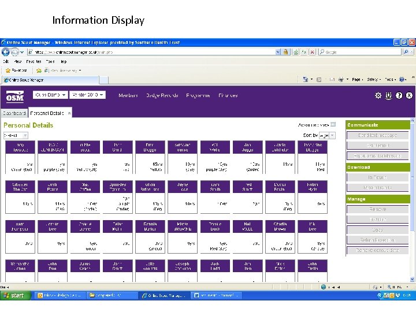Click the Favorites star button
Screen dimensions: 416x312
(x=16, y=70)
